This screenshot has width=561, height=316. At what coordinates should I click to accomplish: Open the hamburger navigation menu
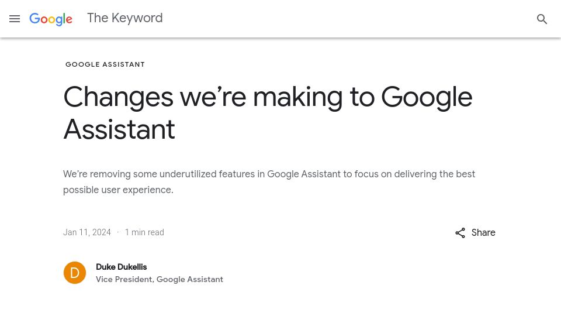(x=15, y=19)
